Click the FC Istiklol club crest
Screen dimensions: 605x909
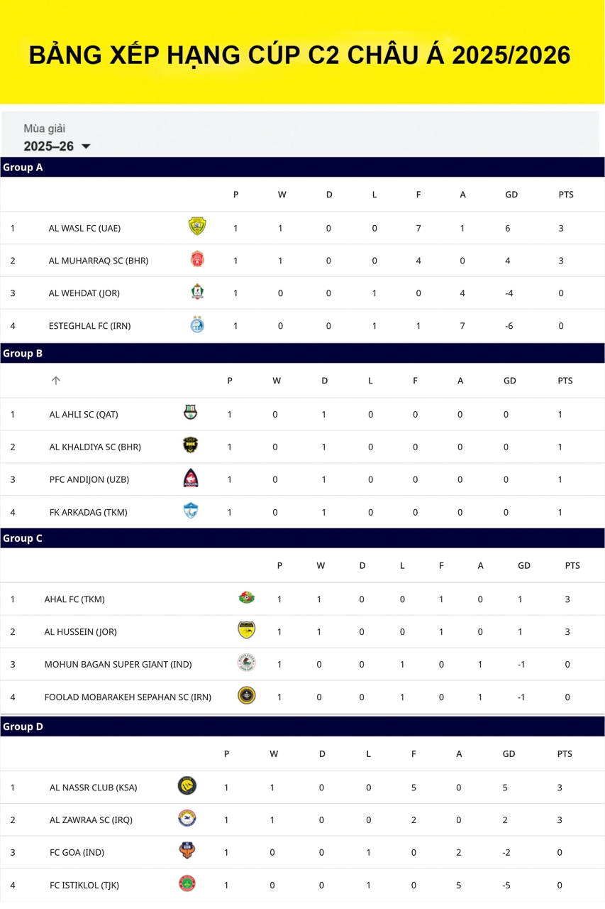[x=187, y=884]
